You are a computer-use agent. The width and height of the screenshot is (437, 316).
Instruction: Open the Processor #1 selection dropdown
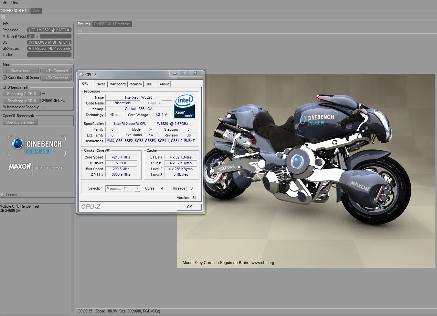(123, 189)
